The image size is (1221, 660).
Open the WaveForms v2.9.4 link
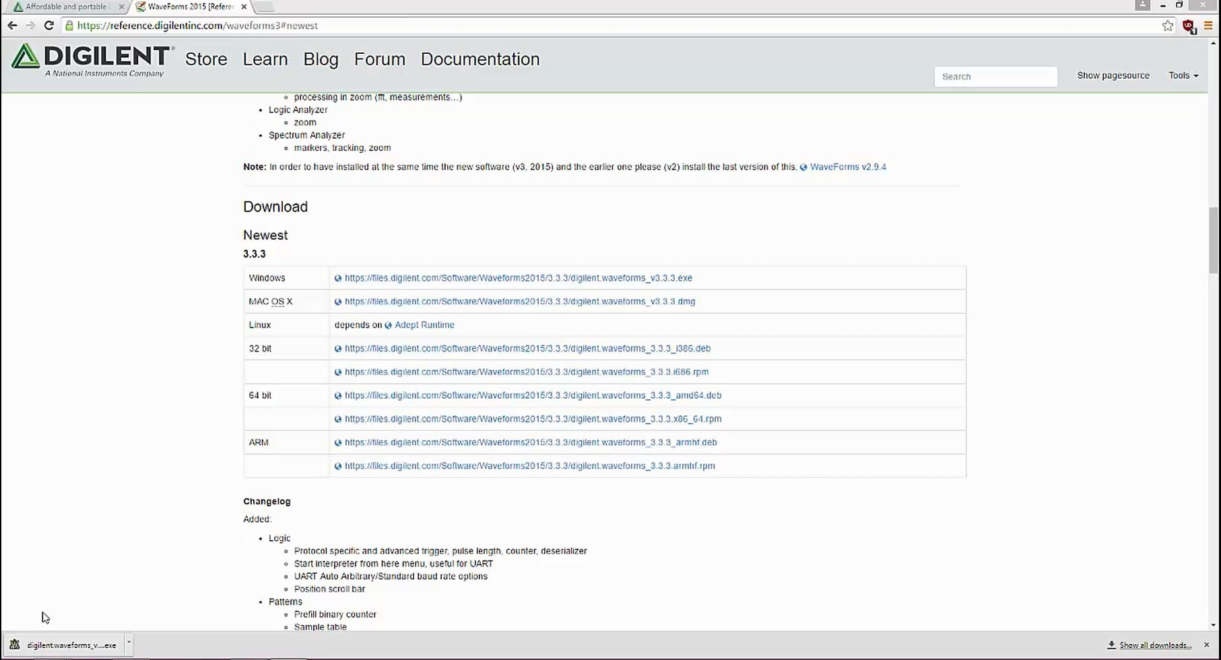[848, 167]
